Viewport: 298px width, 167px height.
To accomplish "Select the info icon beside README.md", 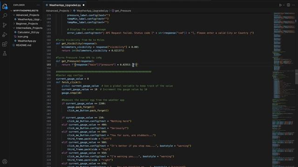I will coord(14,45).
